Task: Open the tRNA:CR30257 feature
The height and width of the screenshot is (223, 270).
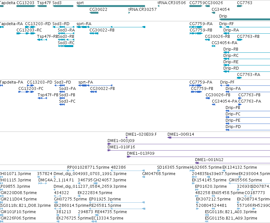Action: pos(129,13)
